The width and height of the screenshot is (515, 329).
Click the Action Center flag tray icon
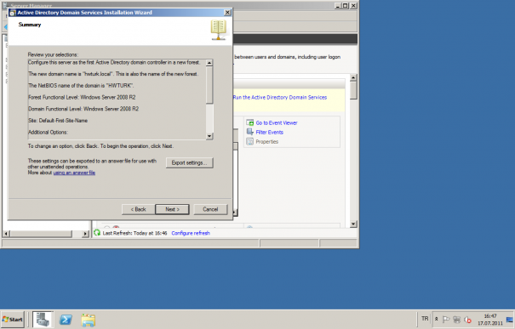446,320
